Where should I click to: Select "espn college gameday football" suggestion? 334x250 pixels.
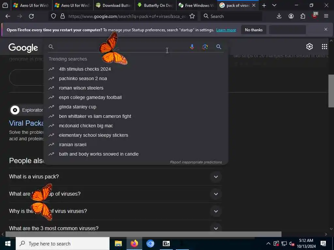(x=136, y=97)
